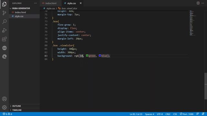This screenshot has height=116, width=207.
Task: Collapse the RGBA GENERATOR folder
Action: [x=21, y=8]
